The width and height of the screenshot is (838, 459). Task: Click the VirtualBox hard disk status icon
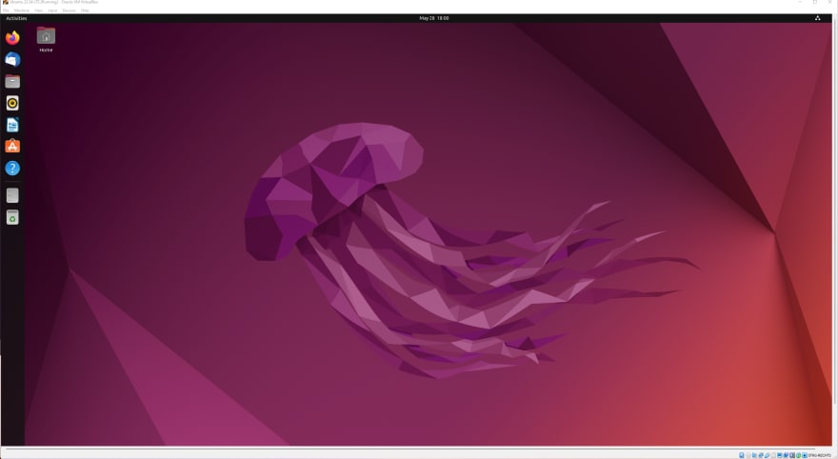pyautogui.click(x=741, y=455)
